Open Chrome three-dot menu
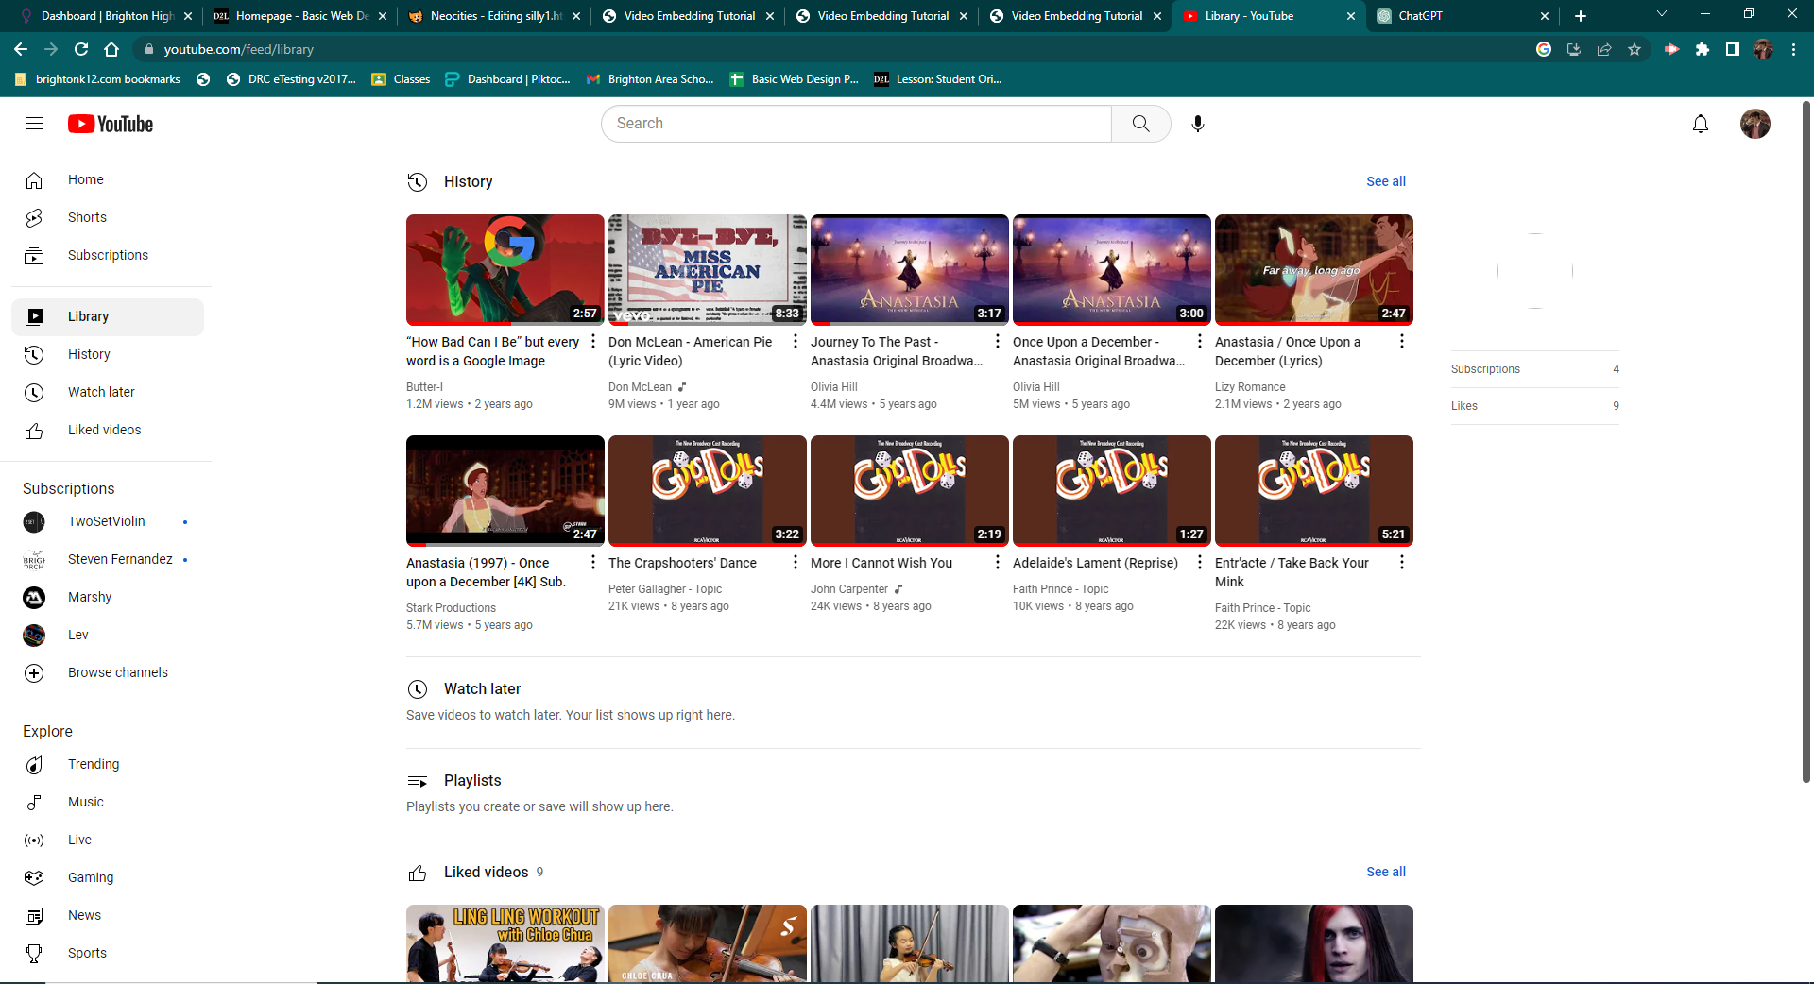 pyautogui.click(x=1793, y=49)
